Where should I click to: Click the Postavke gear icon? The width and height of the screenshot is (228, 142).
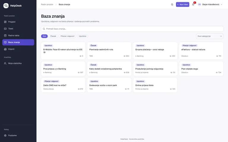pos(5,135)
